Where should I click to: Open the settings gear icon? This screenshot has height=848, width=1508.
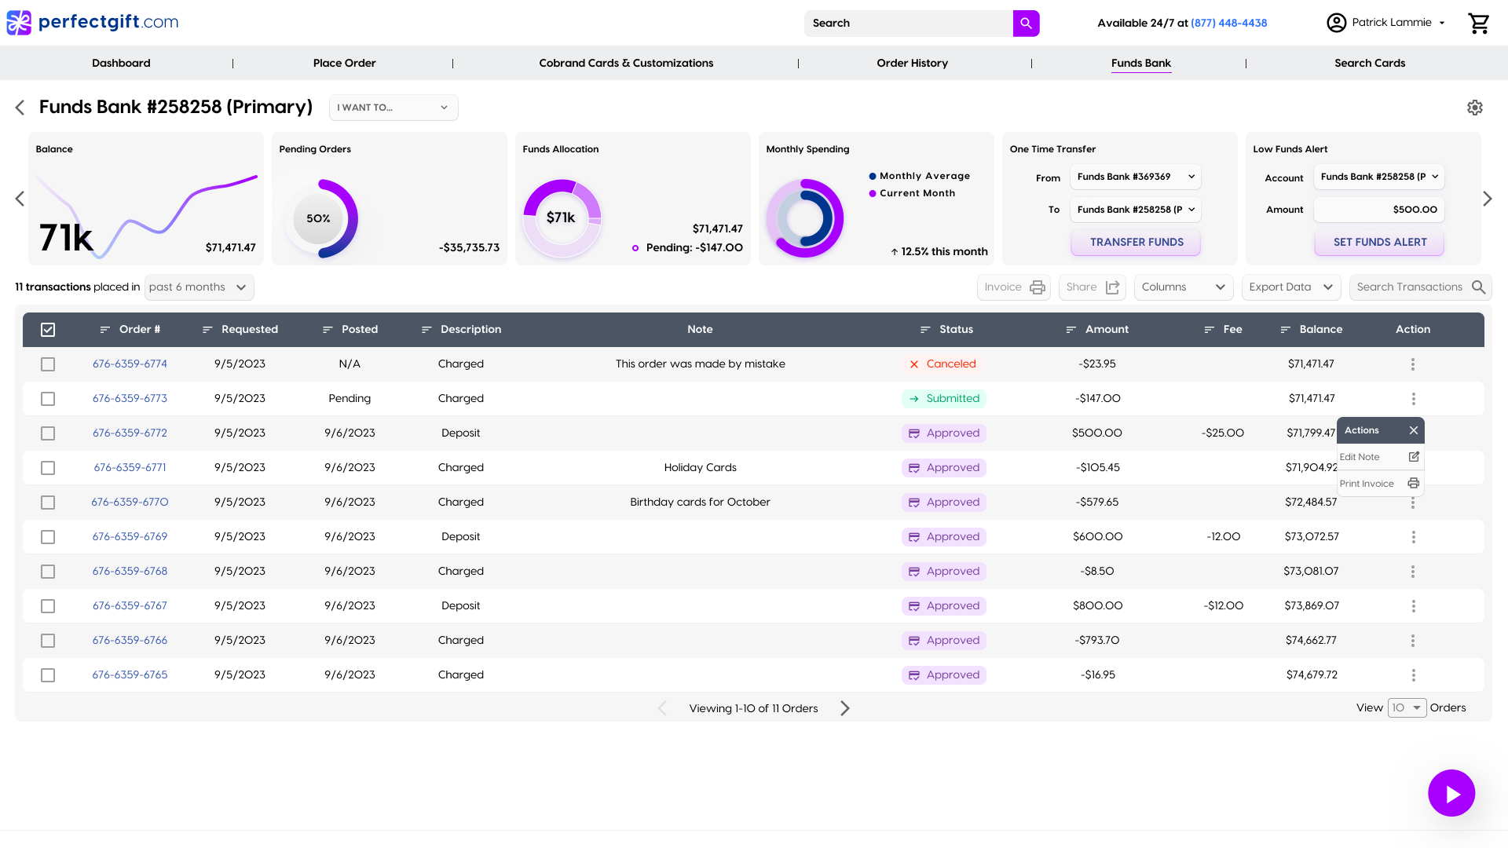click(x=1474, y=108)
